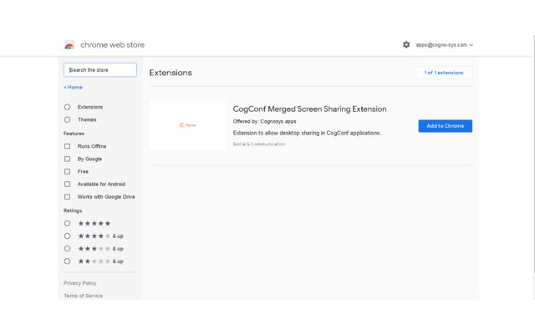Click the Social & Communication category text
This screenshot has height=334, width=535.
pos(259,144)
